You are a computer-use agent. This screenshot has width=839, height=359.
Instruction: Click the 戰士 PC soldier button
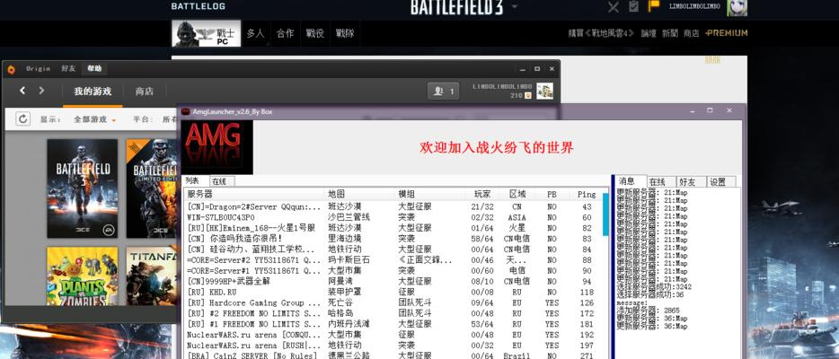pyautogui.click(x=206, y=34)
